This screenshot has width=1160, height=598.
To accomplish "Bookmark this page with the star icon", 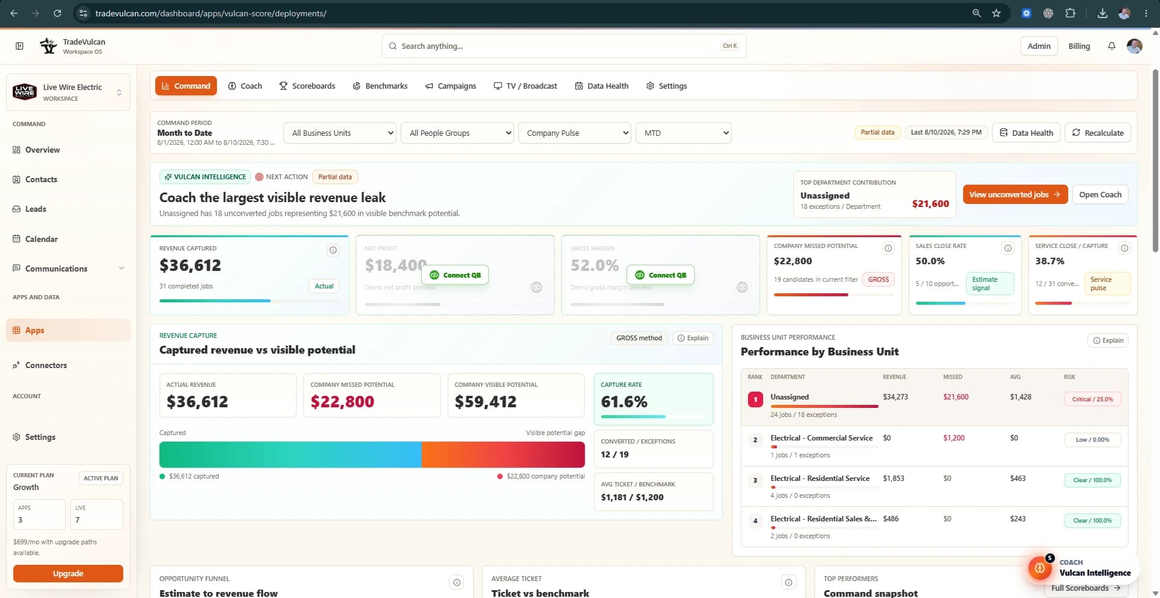I will (x=996, y=13).
